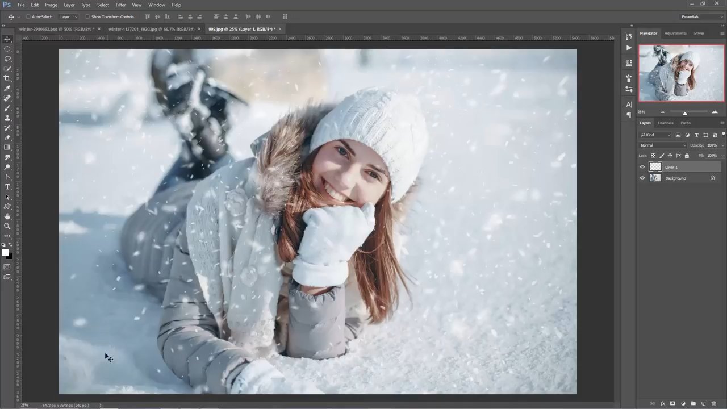Viewport: 727px width, 409px height.
Task: Delete layer using the trash icon
Action: pyautogui.click(x=713, y=404)
